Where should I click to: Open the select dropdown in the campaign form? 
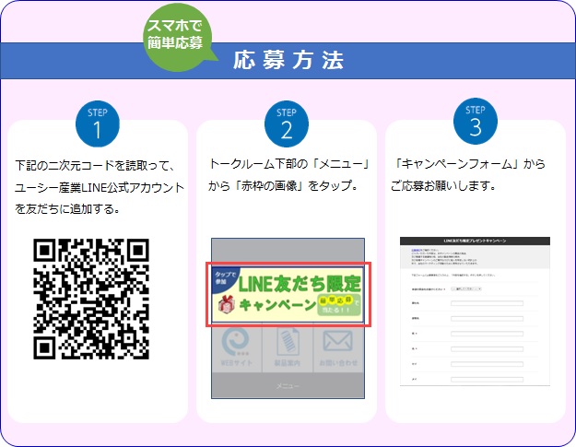point(466,288)
